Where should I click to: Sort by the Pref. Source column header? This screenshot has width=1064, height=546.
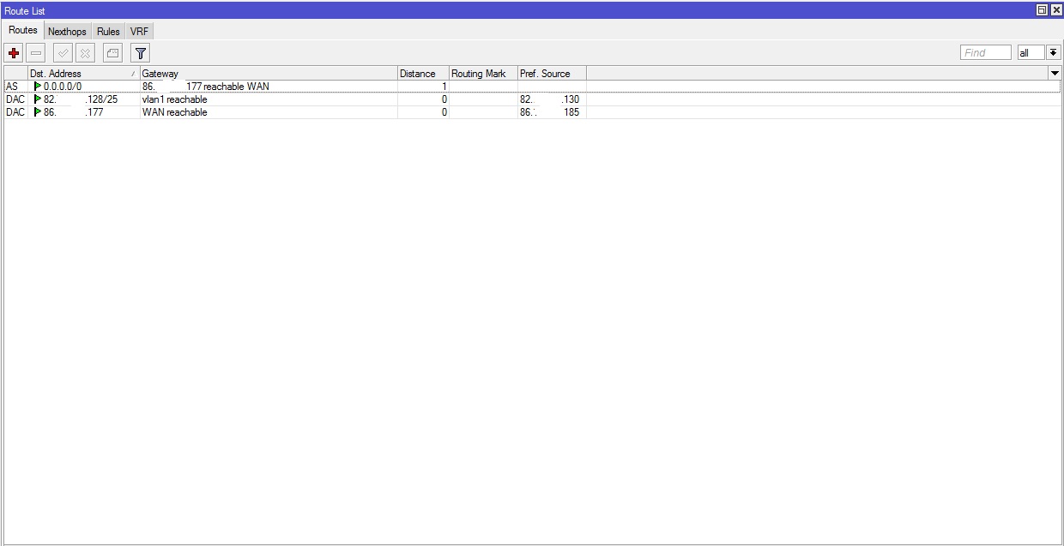coord(552,74)
